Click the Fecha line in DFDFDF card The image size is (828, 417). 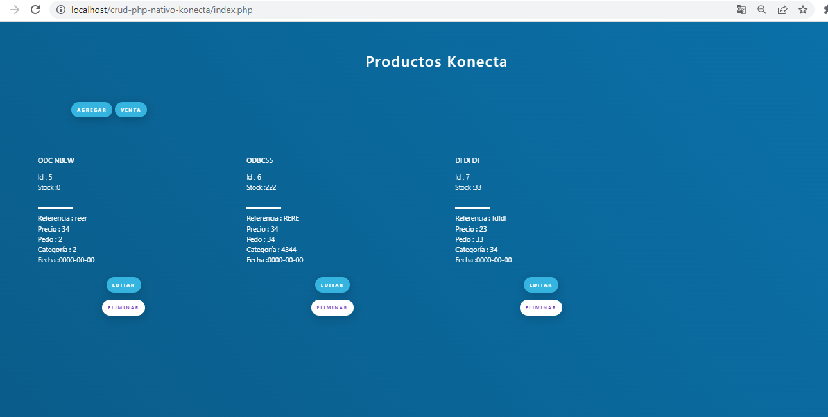click(x=483, y=260)
